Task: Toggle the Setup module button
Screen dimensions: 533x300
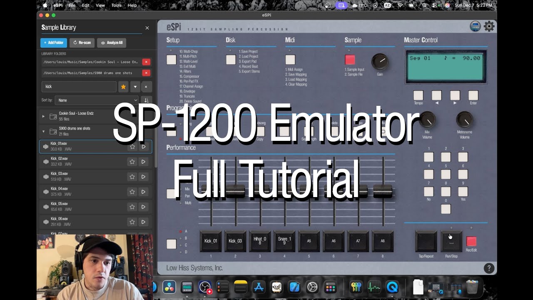Action: (171, 60)
